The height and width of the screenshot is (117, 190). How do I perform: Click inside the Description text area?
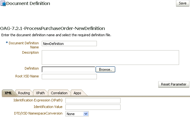click(x=110, y=57)
